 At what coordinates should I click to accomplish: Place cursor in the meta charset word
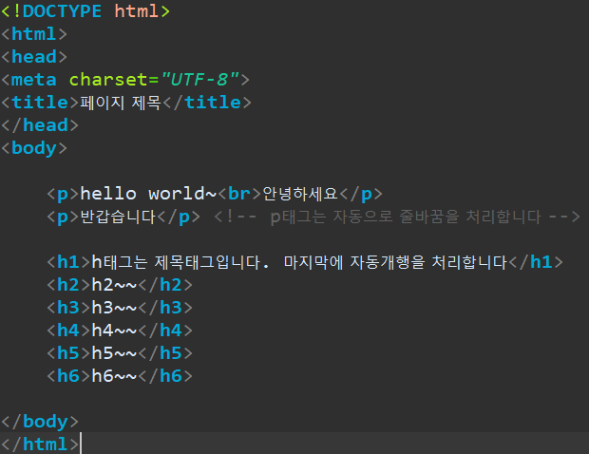(108, 80)
